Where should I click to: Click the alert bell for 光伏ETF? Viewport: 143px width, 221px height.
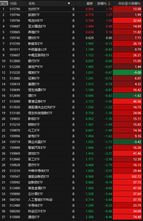pos(73,9)
